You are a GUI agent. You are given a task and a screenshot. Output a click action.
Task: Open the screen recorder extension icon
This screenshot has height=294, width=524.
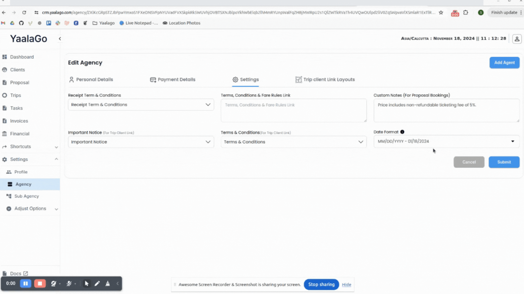point(455,13)
